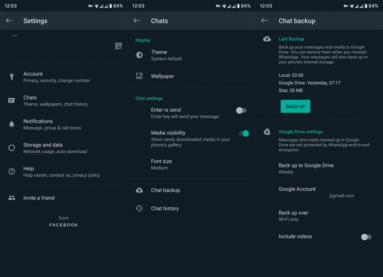This screenshot has width=383, height=277.
Task: Open Notifications settings entry
Action: click(x=64, y=124)
